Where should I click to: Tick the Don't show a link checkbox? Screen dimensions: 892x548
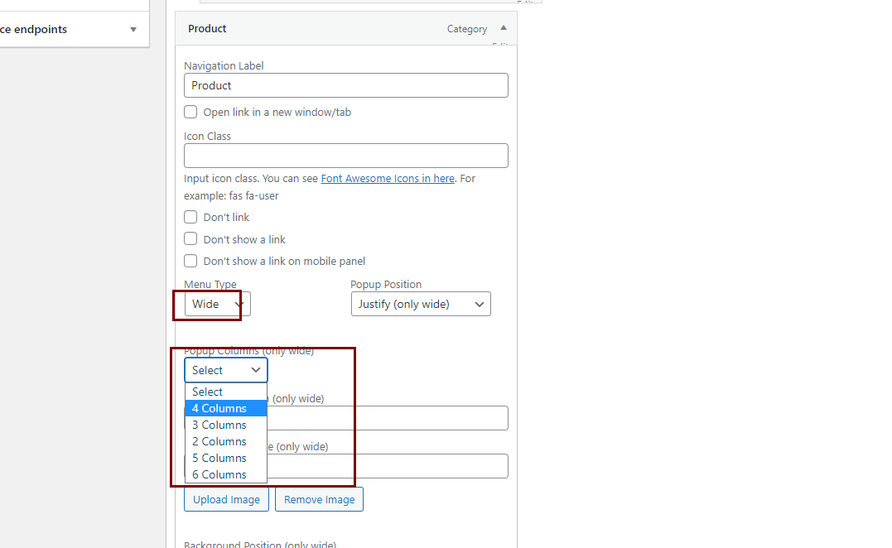point(190,238)
